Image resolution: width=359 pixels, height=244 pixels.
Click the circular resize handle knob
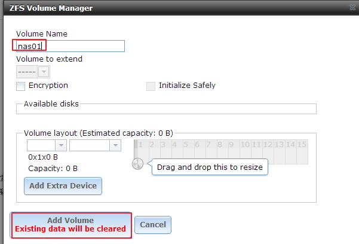click(x=137, y=164)
